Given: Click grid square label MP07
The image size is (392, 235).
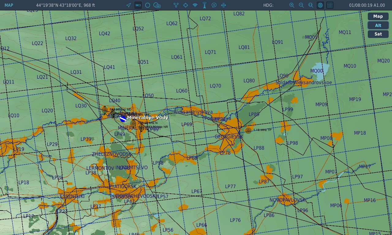Looking at the screenshot, I should (331, 172).
